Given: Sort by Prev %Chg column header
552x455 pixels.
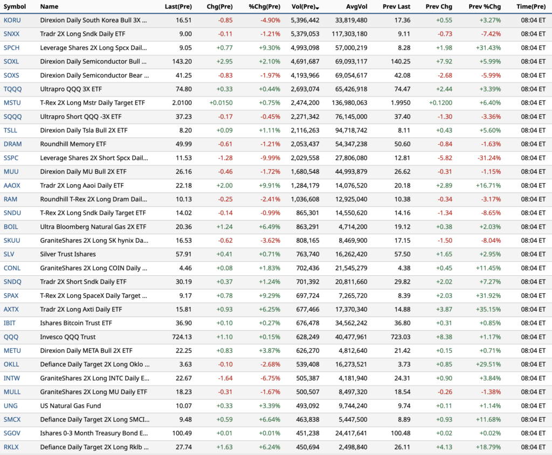Looking at the screenshot, I should 485,6.
